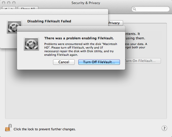Click the Cancel button in the FileVault dialog
172x137 pixels.
64,62
